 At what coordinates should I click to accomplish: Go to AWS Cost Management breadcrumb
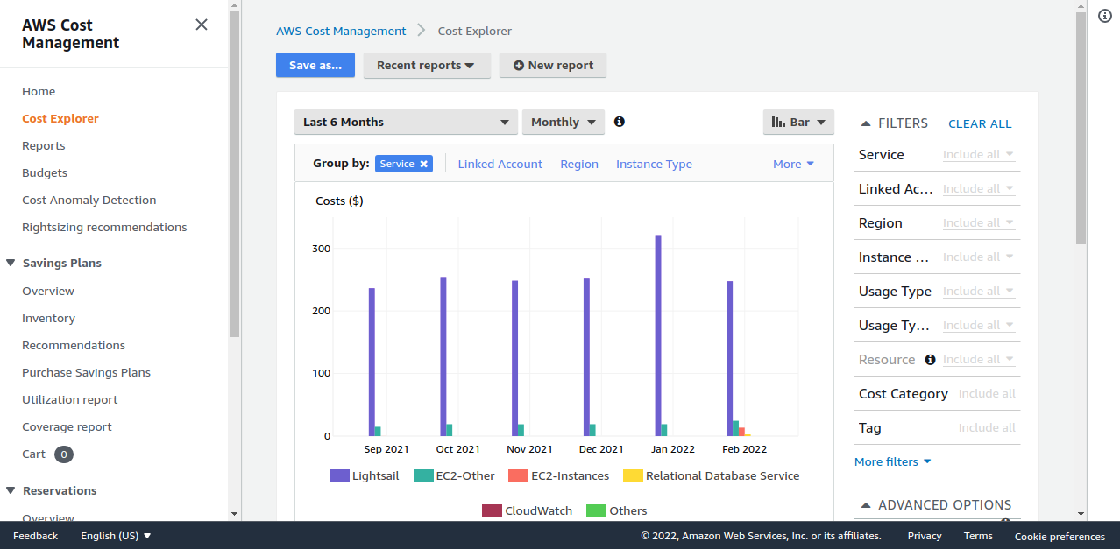click(341, 31)
